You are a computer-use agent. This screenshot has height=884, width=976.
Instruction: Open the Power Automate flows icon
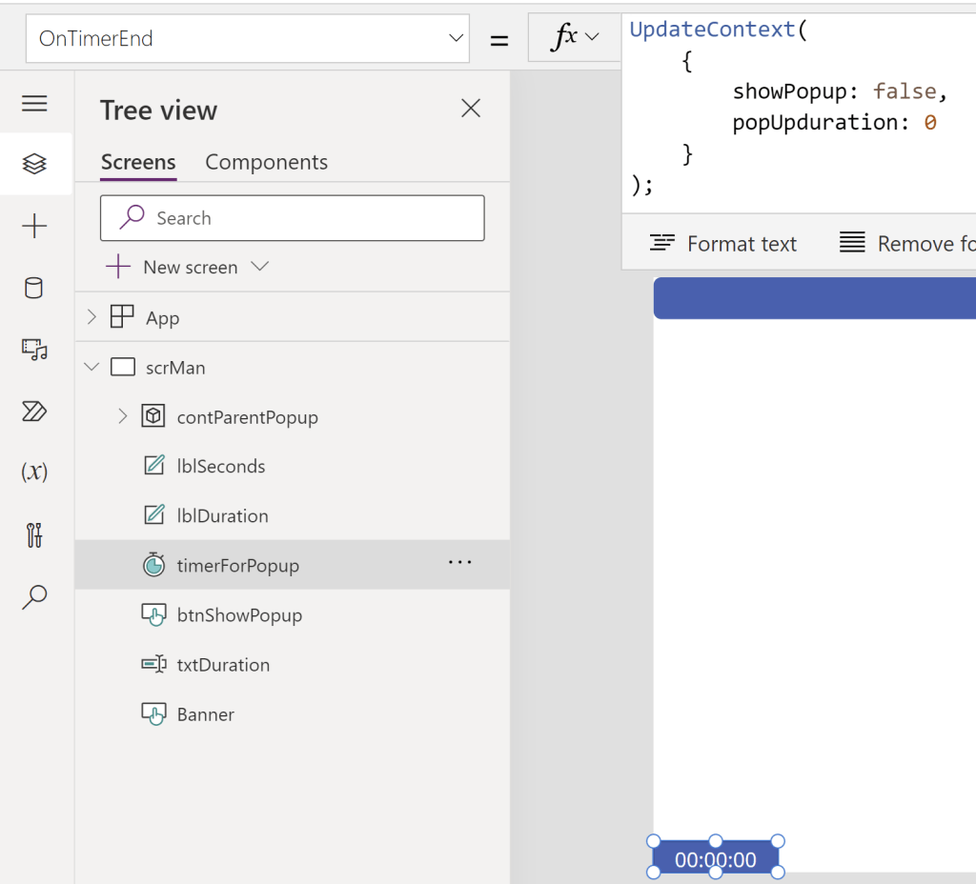[34, 412]
